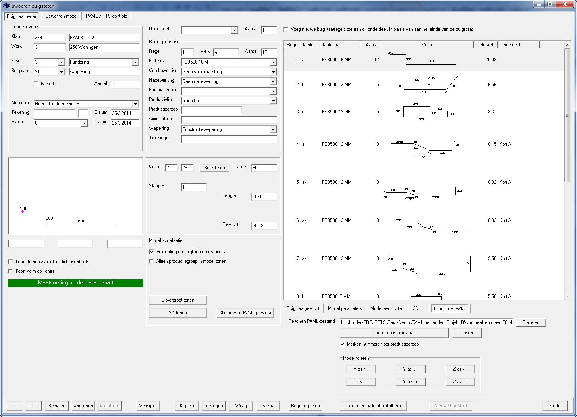Click the next record arrow button
The height and width of the screenshot is (417, 577).
(34, 406)
